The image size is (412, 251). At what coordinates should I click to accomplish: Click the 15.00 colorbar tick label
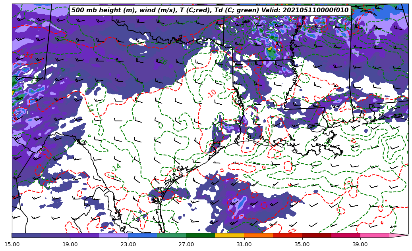[12, 244]
